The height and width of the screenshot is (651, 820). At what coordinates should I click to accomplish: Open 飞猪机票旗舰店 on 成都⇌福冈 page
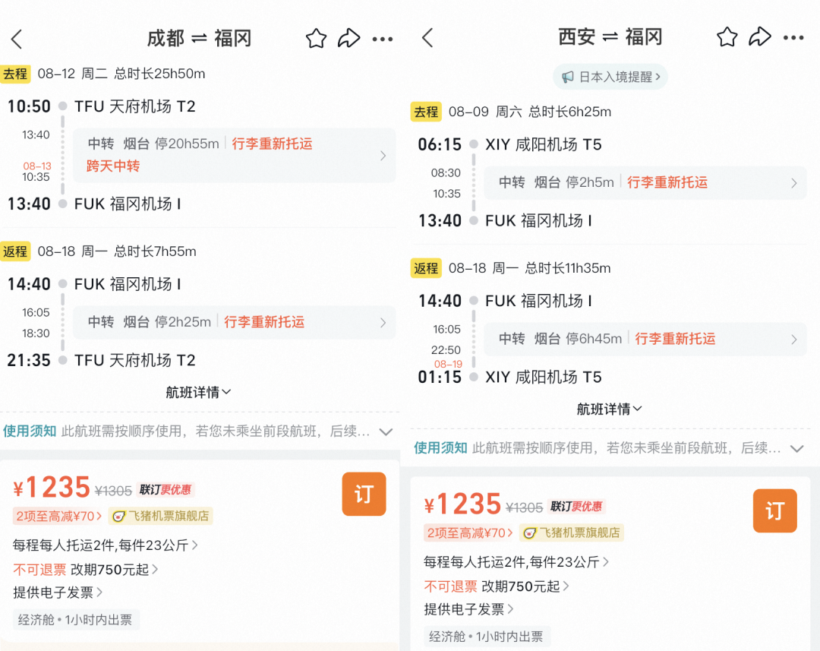160,517
